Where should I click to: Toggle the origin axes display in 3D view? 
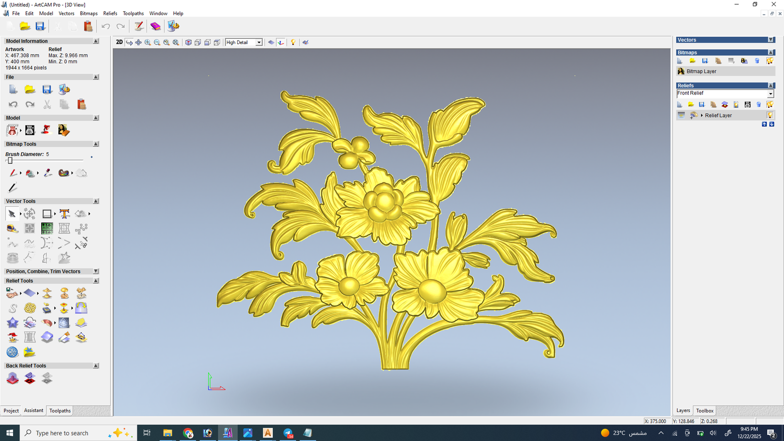click(281, 43)
